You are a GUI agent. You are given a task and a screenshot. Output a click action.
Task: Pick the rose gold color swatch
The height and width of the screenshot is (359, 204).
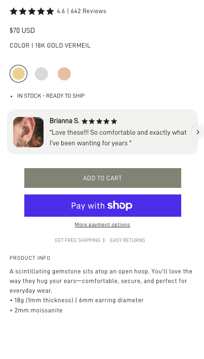[x=64, y=74]
